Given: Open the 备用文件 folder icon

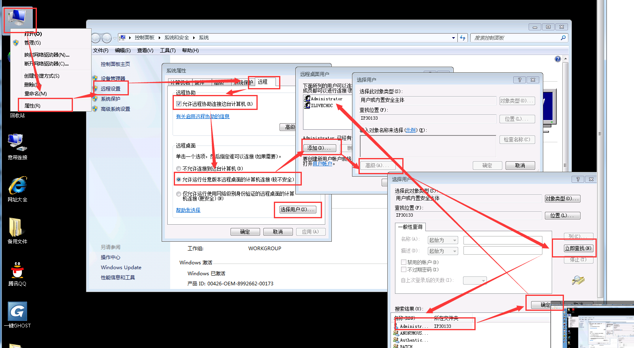Looking at the screenshot, I should click(17, 231).
